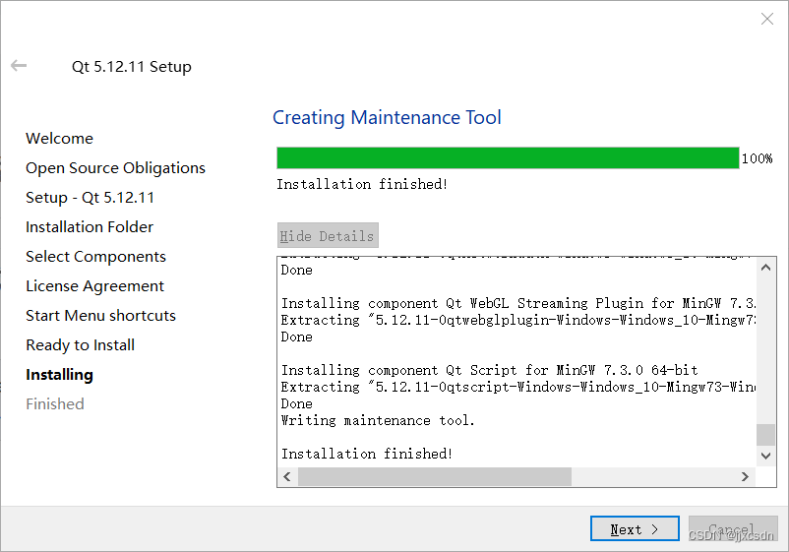Select the Select Components step
This screenshot has width=789, height=552.
coord(95,257)
